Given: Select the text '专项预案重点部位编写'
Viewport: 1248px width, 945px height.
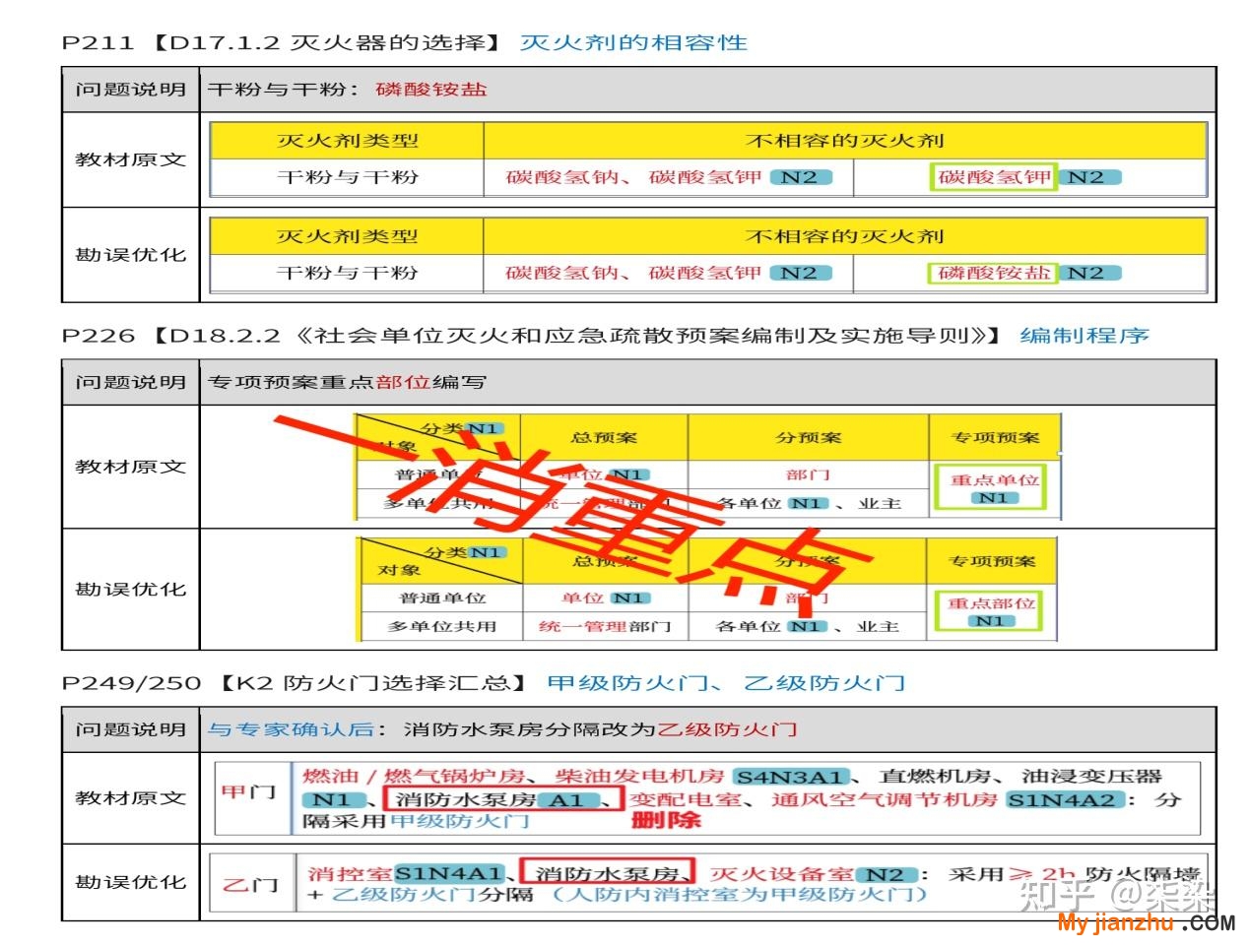Looking at the screenshot, I should tap(348, 382).
